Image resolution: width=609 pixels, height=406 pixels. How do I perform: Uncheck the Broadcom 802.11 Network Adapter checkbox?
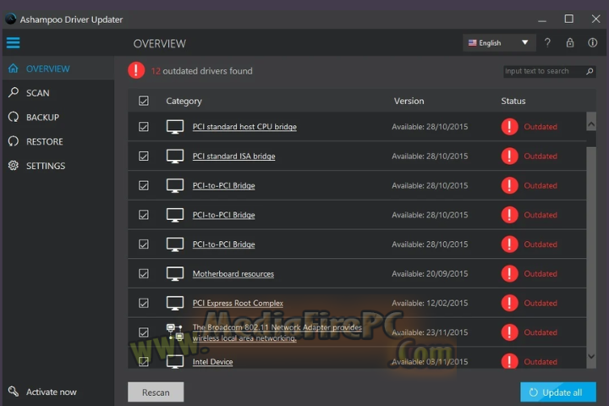[144, 332]
